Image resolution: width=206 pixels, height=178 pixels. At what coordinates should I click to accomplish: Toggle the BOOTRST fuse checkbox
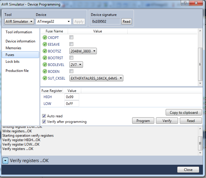click(x=71, y=58)
